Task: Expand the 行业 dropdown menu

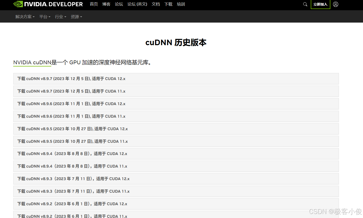Action: tap(61, 17)
